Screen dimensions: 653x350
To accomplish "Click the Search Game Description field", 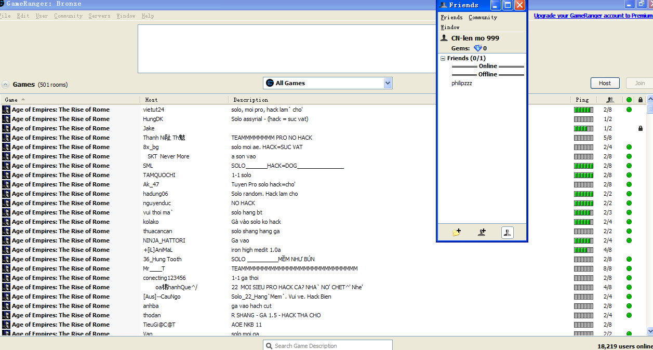I will pos(327,345).
